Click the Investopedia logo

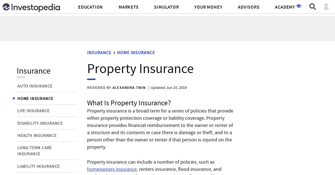[31, 7]
